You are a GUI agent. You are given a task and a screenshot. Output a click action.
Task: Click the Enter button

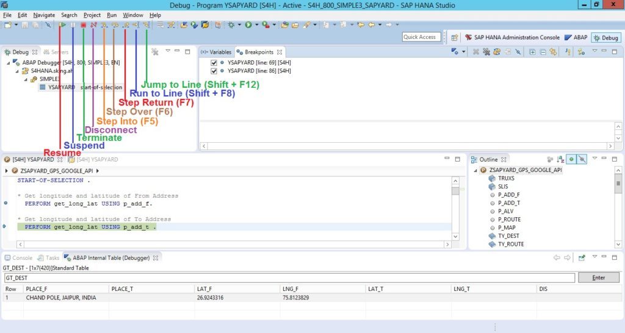[599, 277]
